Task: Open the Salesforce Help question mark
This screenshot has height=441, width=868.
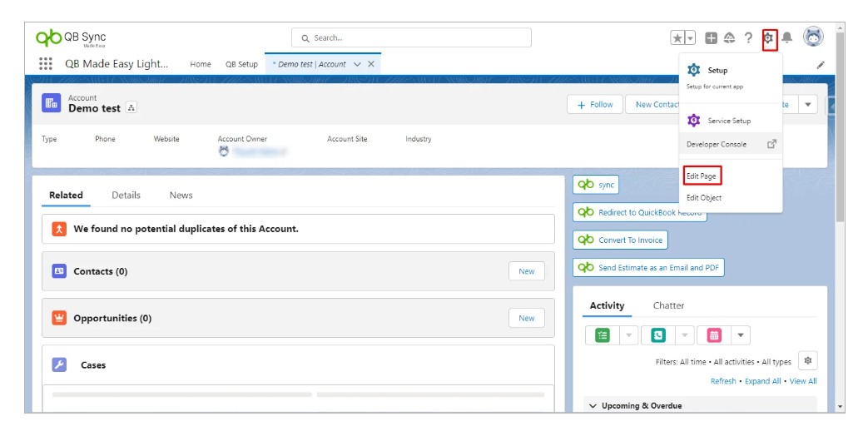Action: (x=748, y=37)
